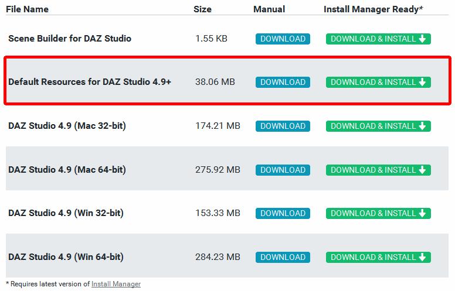The width and height of the screenshot is (455, 291).
Task: Click the Install Manager Ready column header
Action: pos(373,9)
